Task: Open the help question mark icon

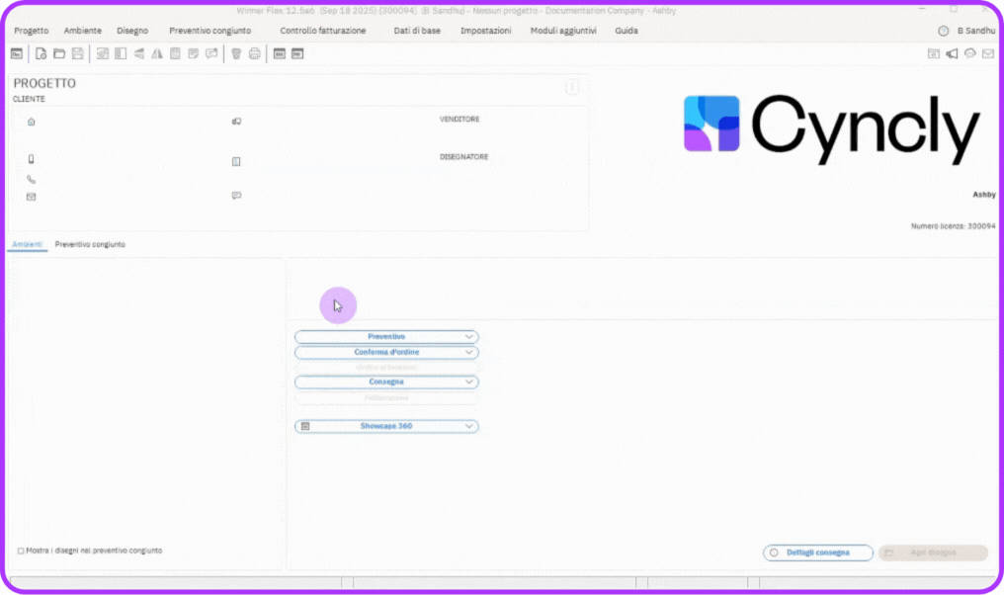Action: [x=943, y=31]
